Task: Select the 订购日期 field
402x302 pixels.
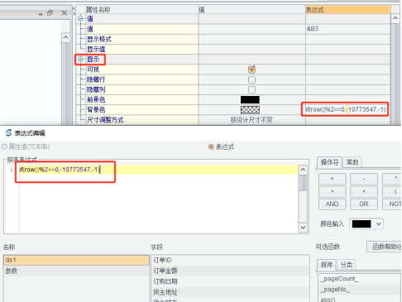Action: tap(231, 281)
